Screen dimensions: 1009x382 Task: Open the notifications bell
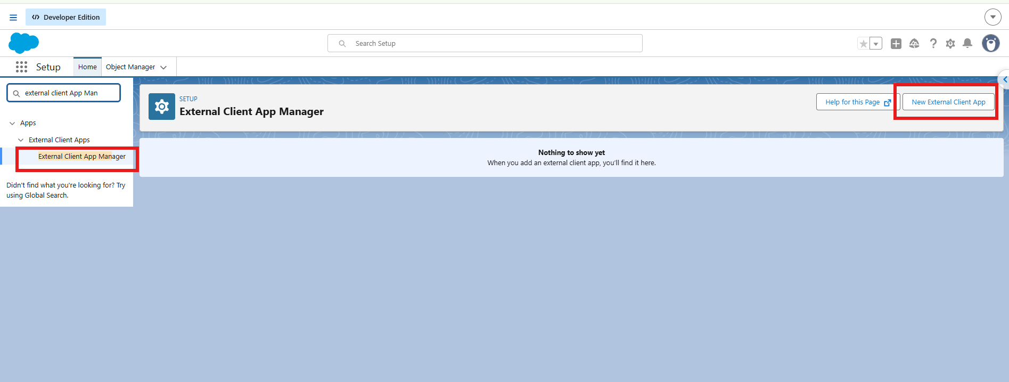[967, 44]
